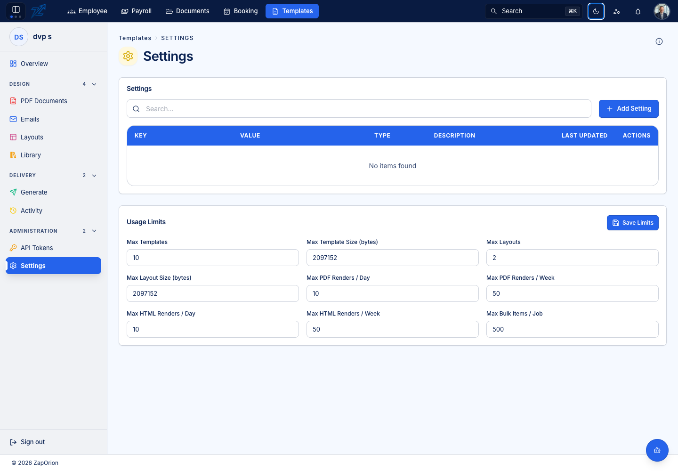
Task: Click the Max Layouts input
Action: pyautogui.click(x=573, y=258)
